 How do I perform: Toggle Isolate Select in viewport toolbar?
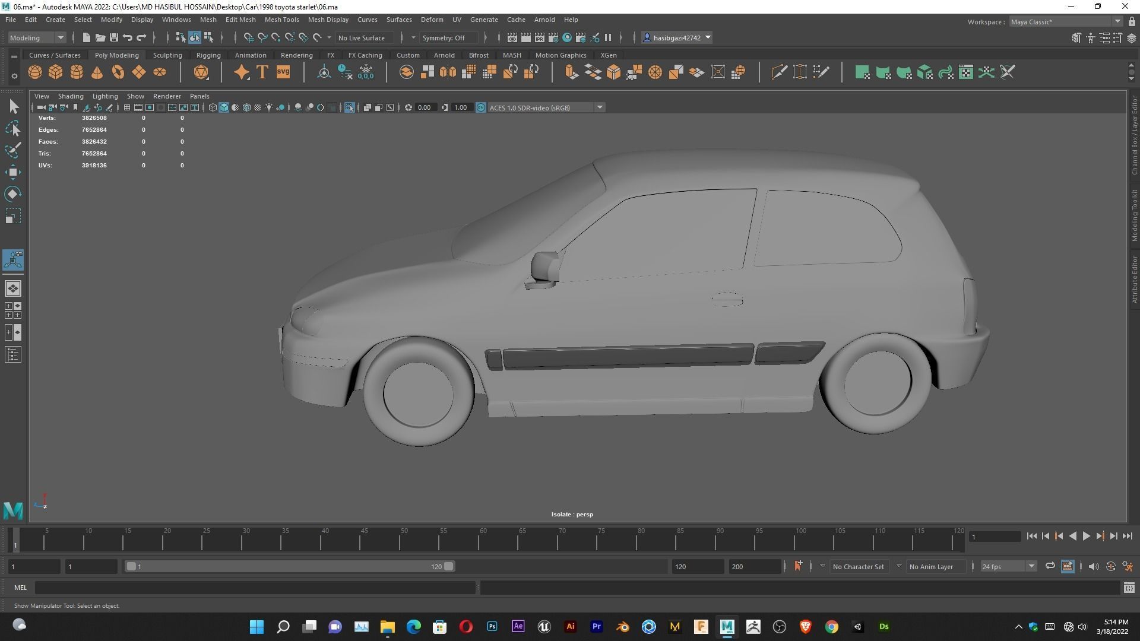(x=349, y=107)
